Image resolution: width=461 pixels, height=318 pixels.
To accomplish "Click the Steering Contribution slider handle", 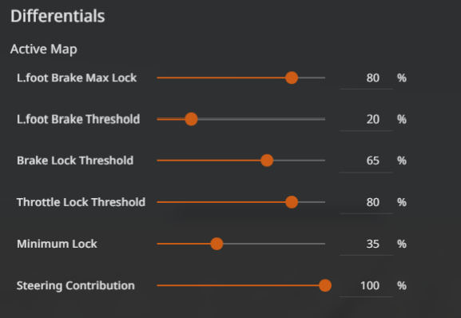I will (325, 285).
